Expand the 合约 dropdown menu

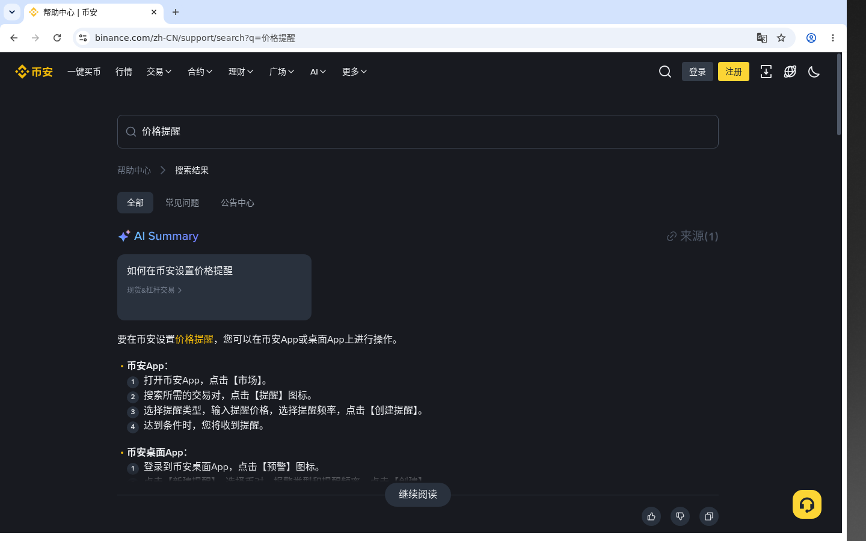pos(200,72)
